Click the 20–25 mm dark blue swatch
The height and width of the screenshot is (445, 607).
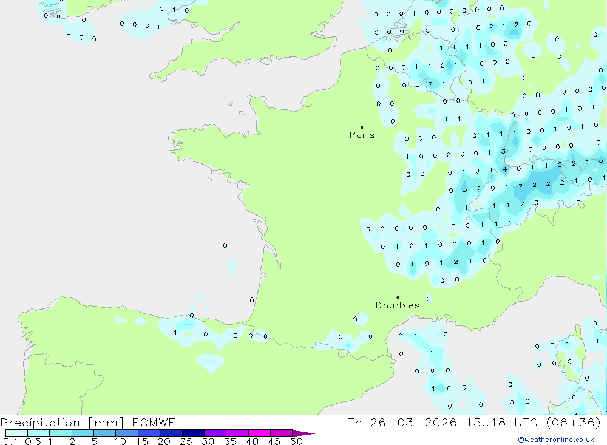coord(171,433)
